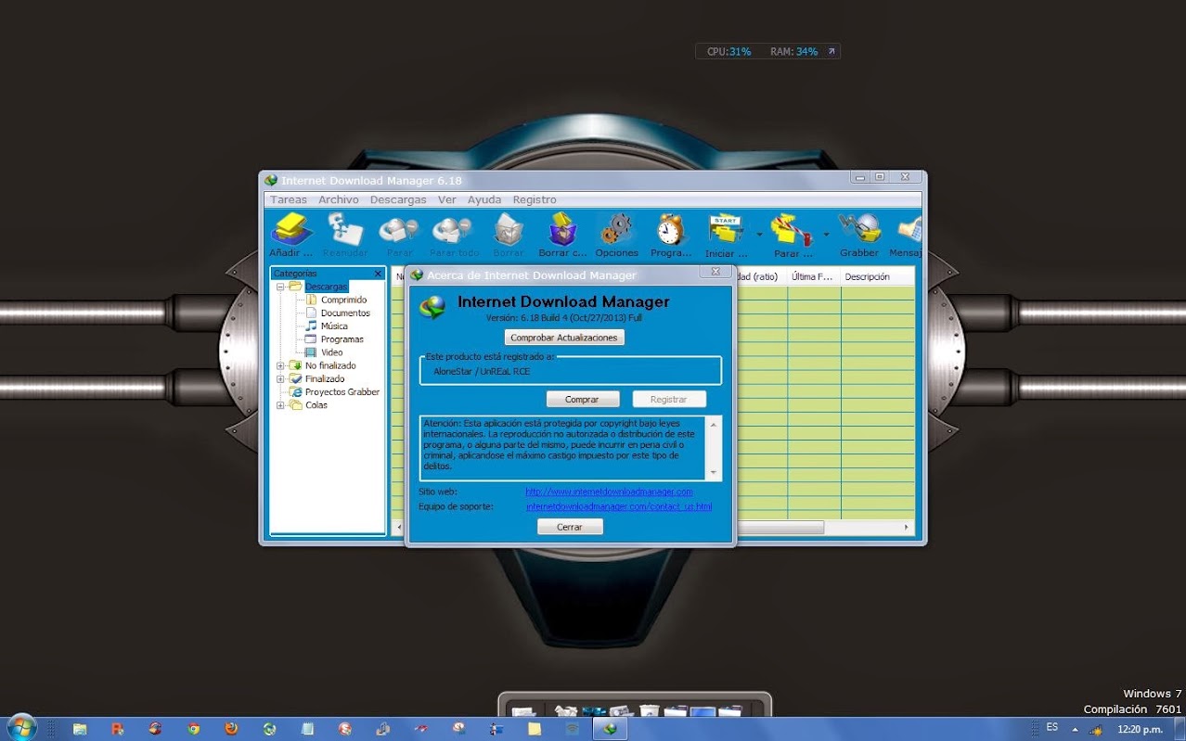Click the Borrar completados box icon
Image resolution: width=1186 pixels, height=741 pixels.
click(x=562, y=231)
